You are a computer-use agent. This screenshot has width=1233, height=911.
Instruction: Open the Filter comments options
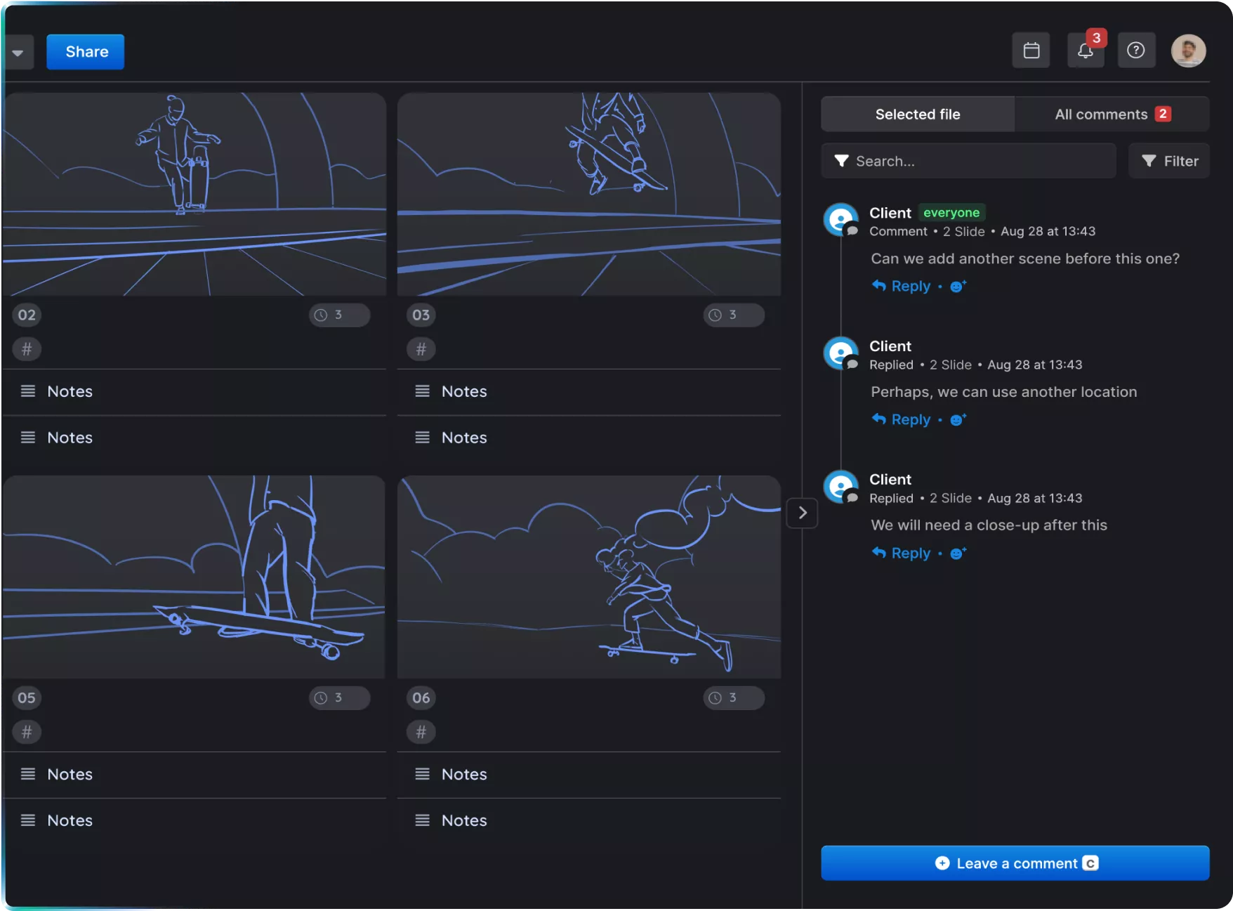(x=1168, y=161)
